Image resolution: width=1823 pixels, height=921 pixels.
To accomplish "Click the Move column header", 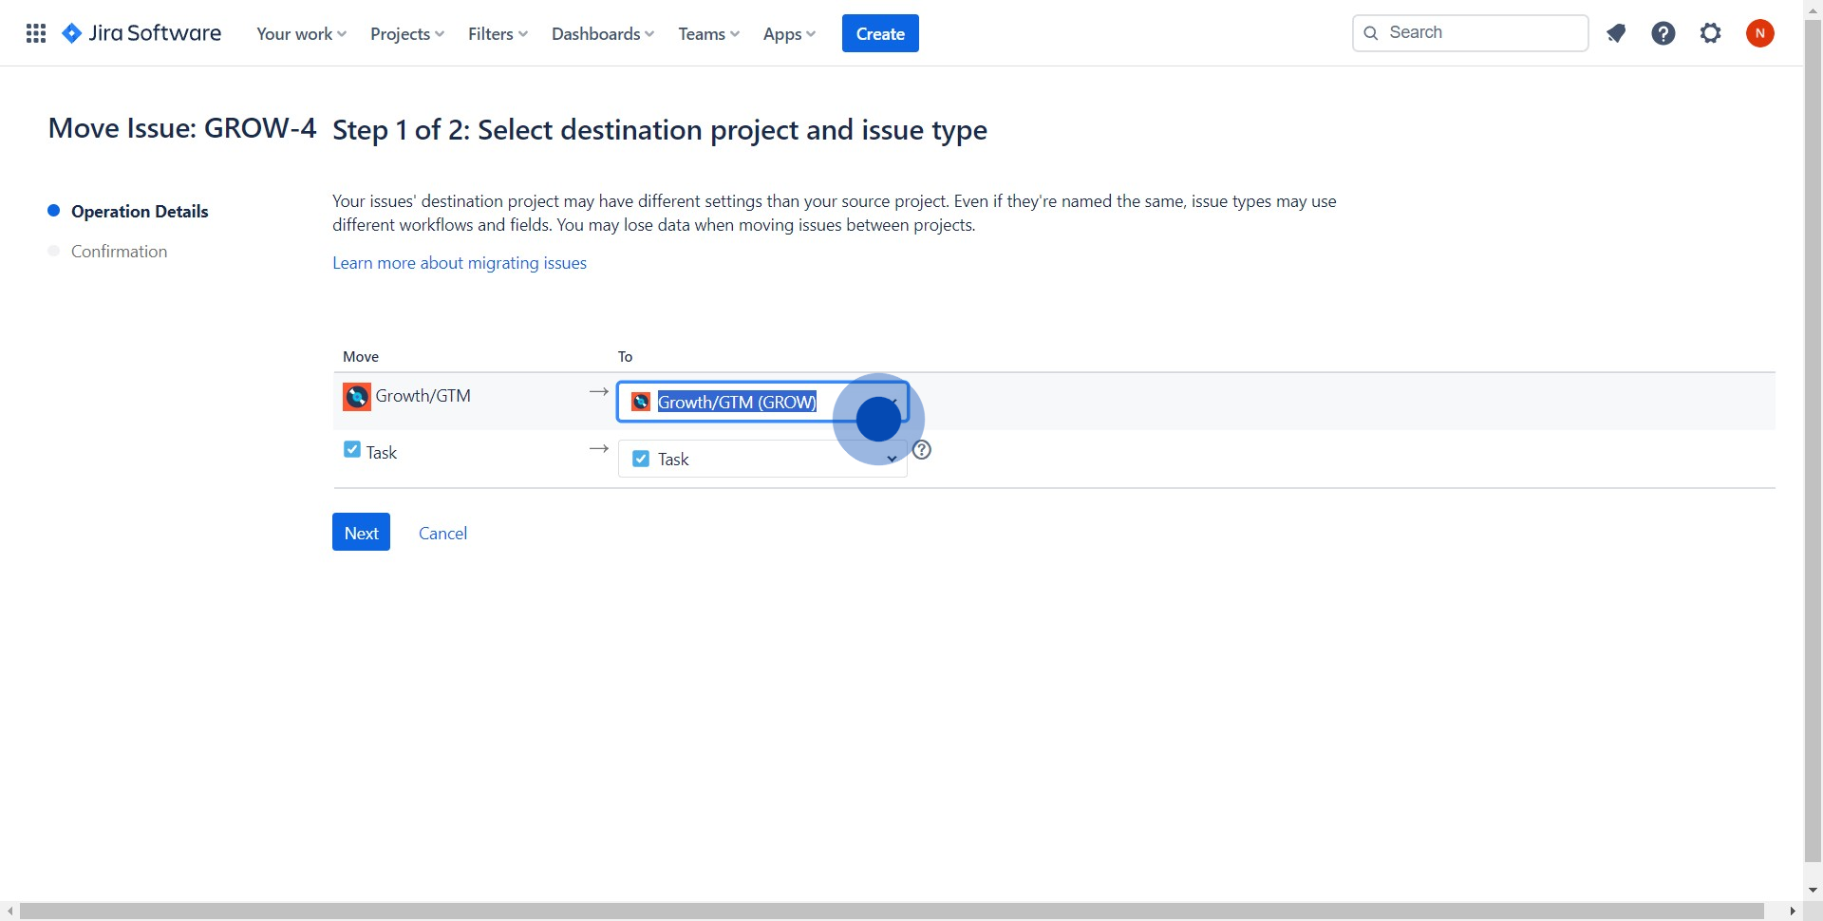I will 361,357.
